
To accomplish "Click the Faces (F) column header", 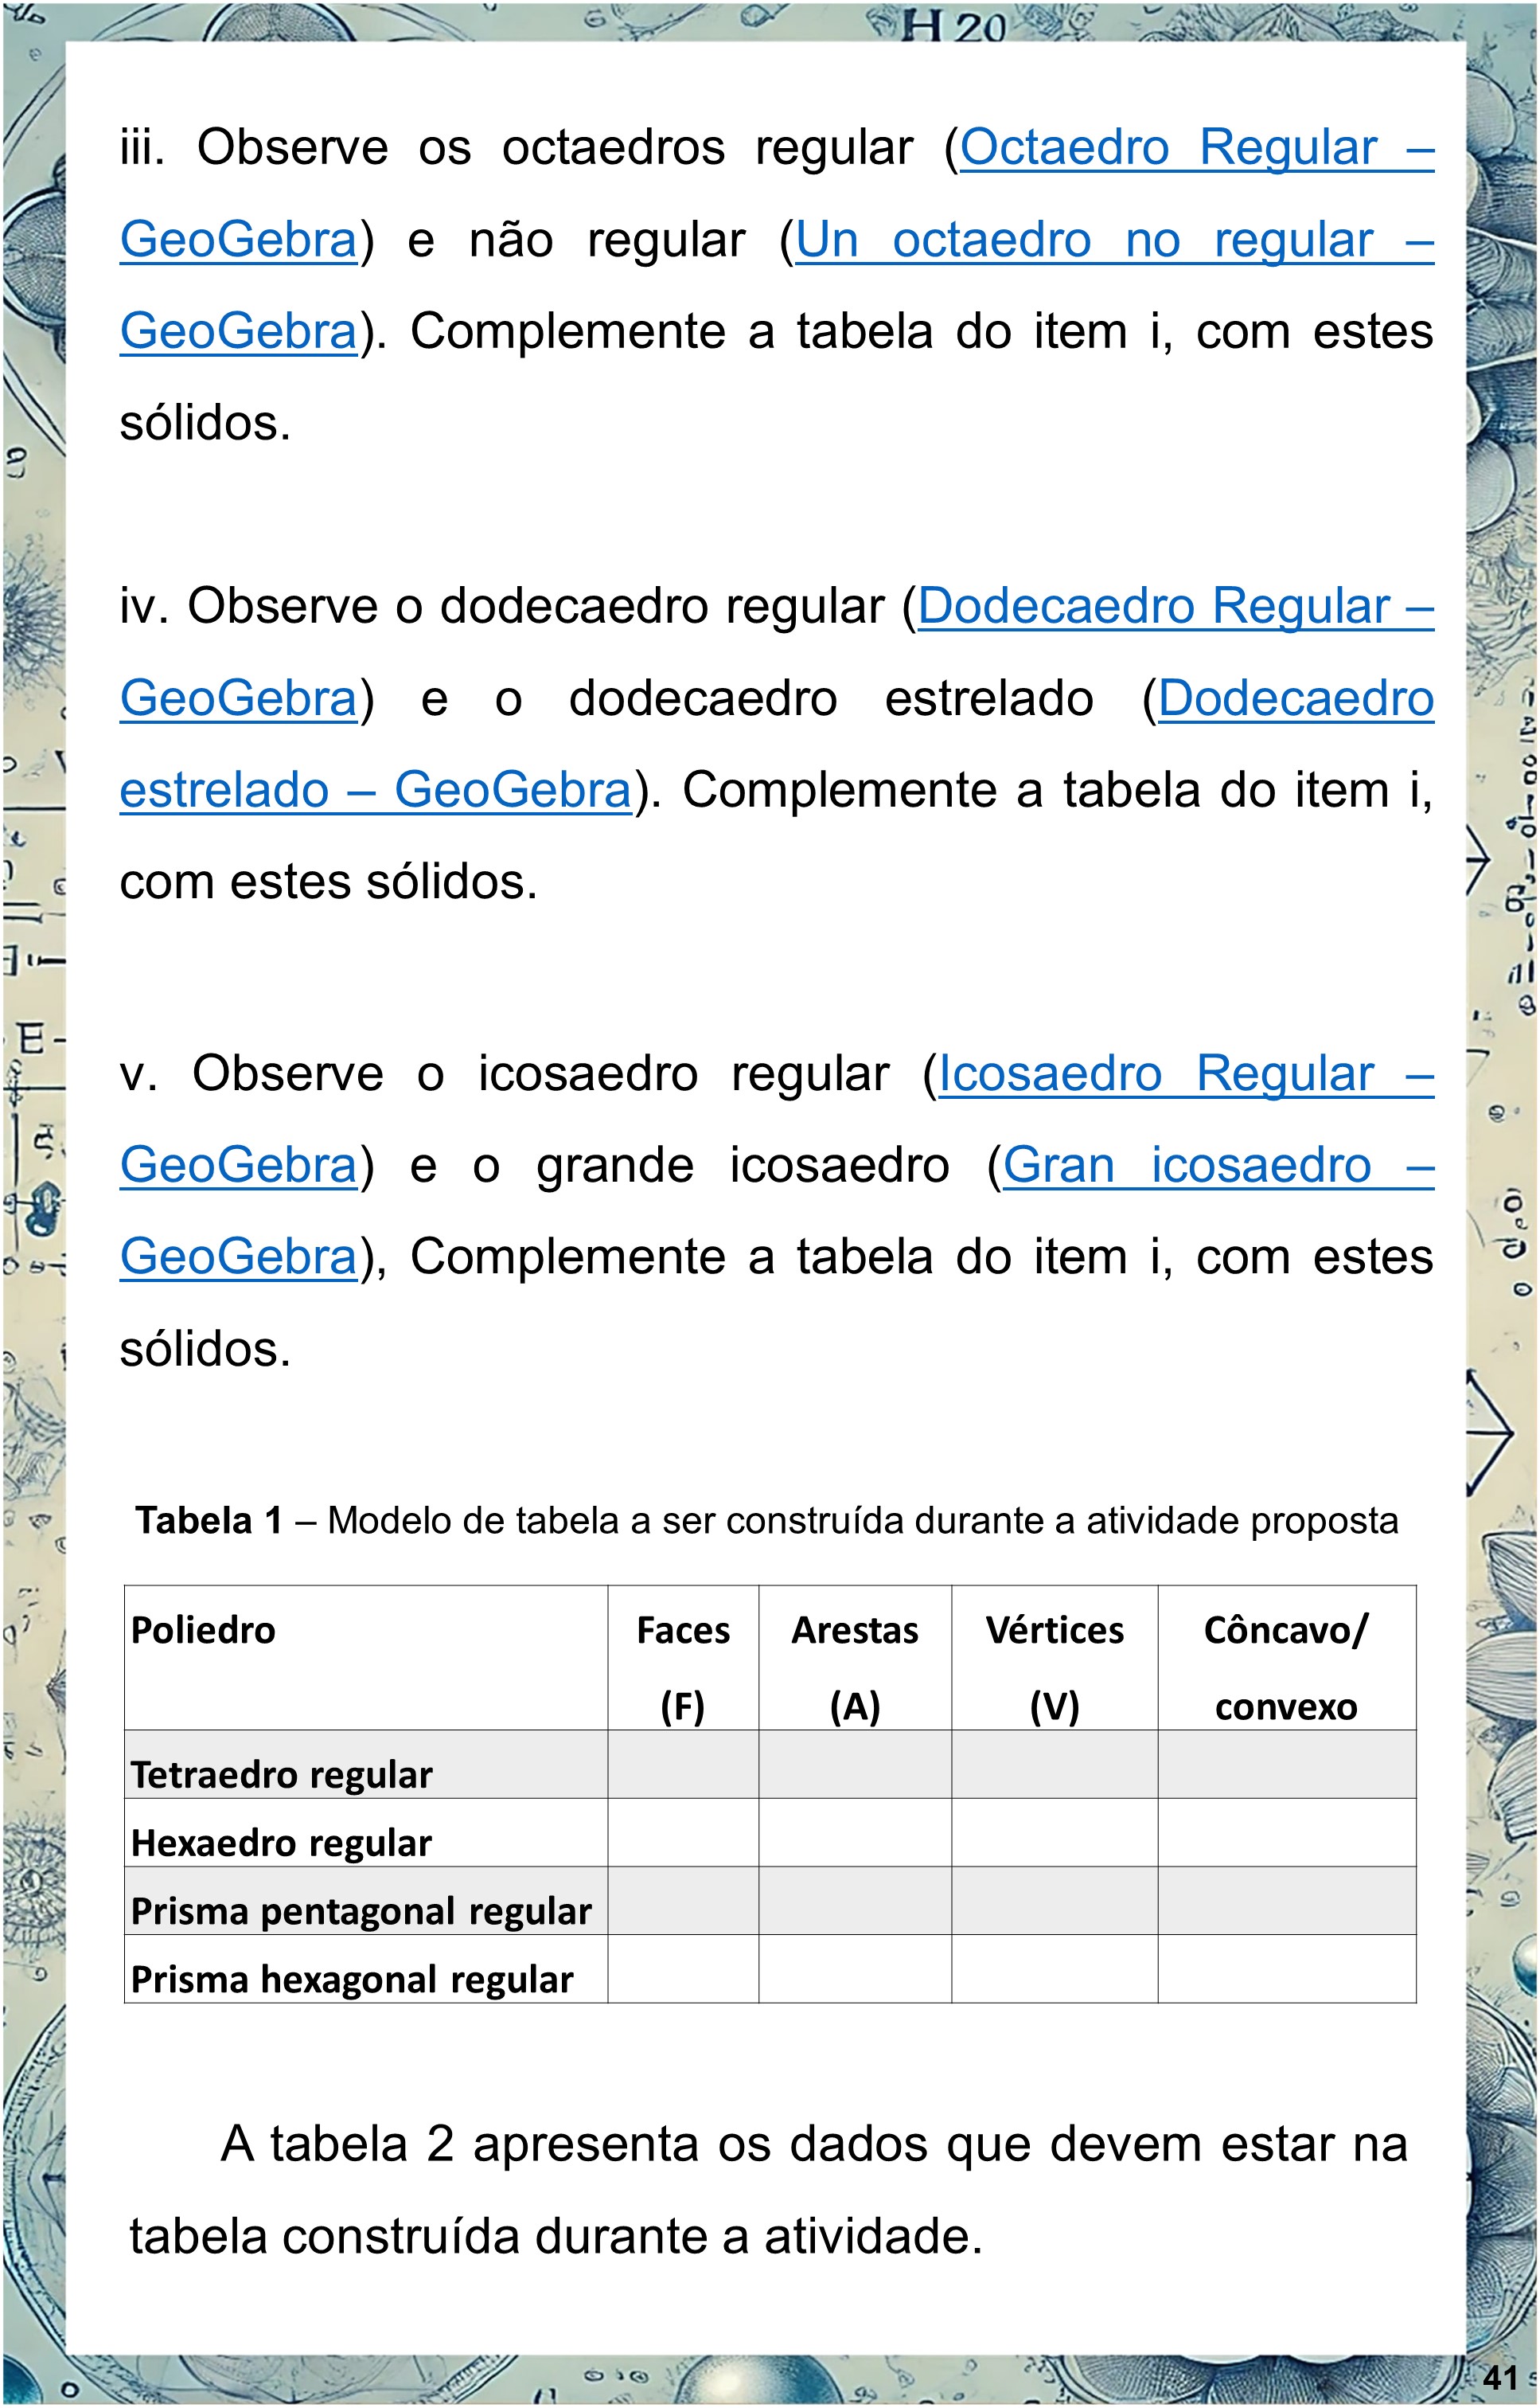I will pyautogui.click(x=683, y=1656).
